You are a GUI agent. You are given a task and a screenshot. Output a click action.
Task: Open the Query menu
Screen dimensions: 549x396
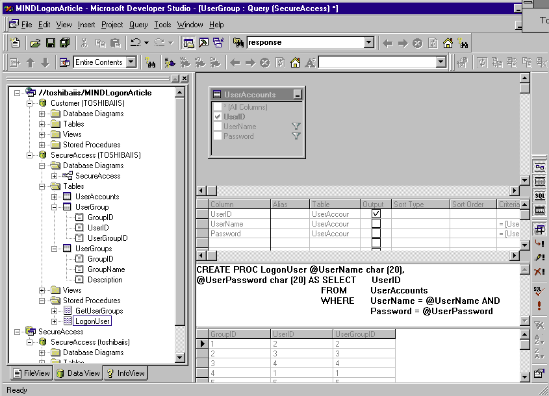pyautogui.click(x=138, y=25)
